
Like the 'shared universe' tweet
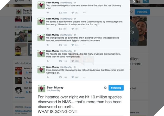click(72, 45)
